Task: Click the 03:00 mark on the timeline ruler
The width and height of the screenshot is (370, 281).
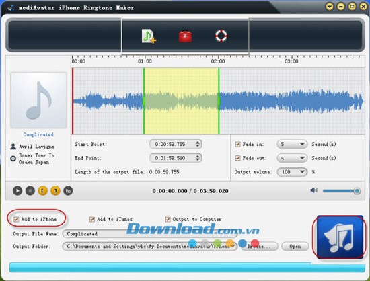Action: pyautogui.click(x=291, y=61)
